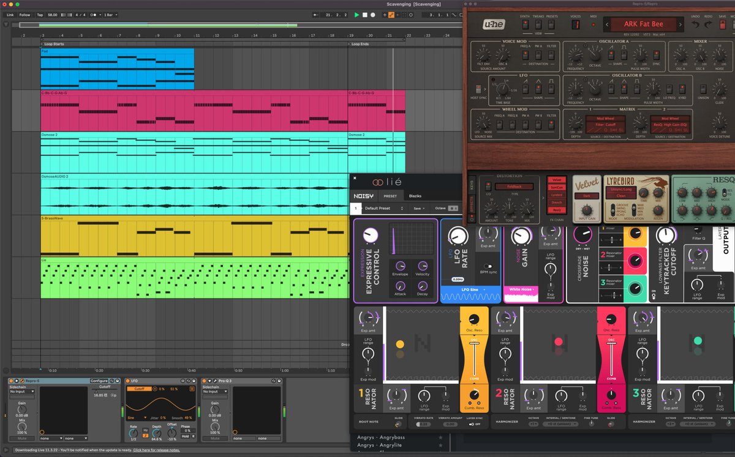Toggle Repro-5 device activator
The image size is (735, 457).
pyautogui.click(x=11, y=381)
